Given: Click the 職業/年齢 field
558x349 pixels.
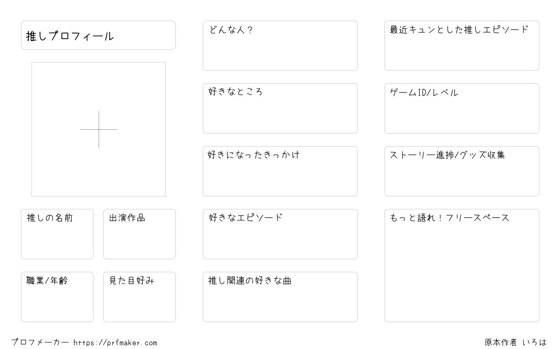Looking at the screenshot, I should 57,297.
